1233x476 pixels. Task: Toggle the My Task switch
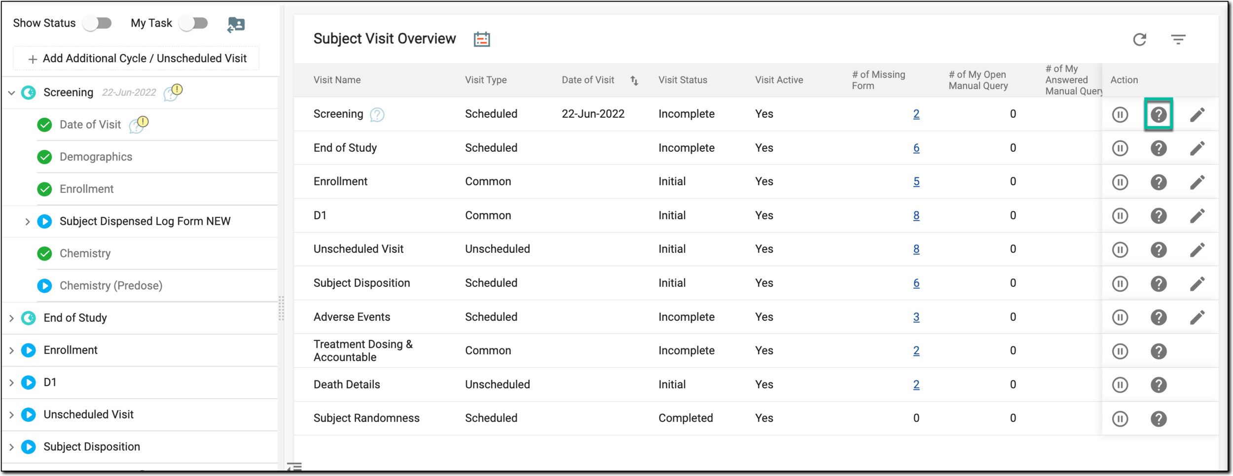pyautogui.click(x=193, y=23)
